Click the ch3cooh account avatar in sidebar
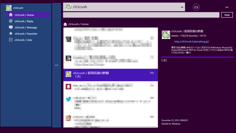 (9, 8)
